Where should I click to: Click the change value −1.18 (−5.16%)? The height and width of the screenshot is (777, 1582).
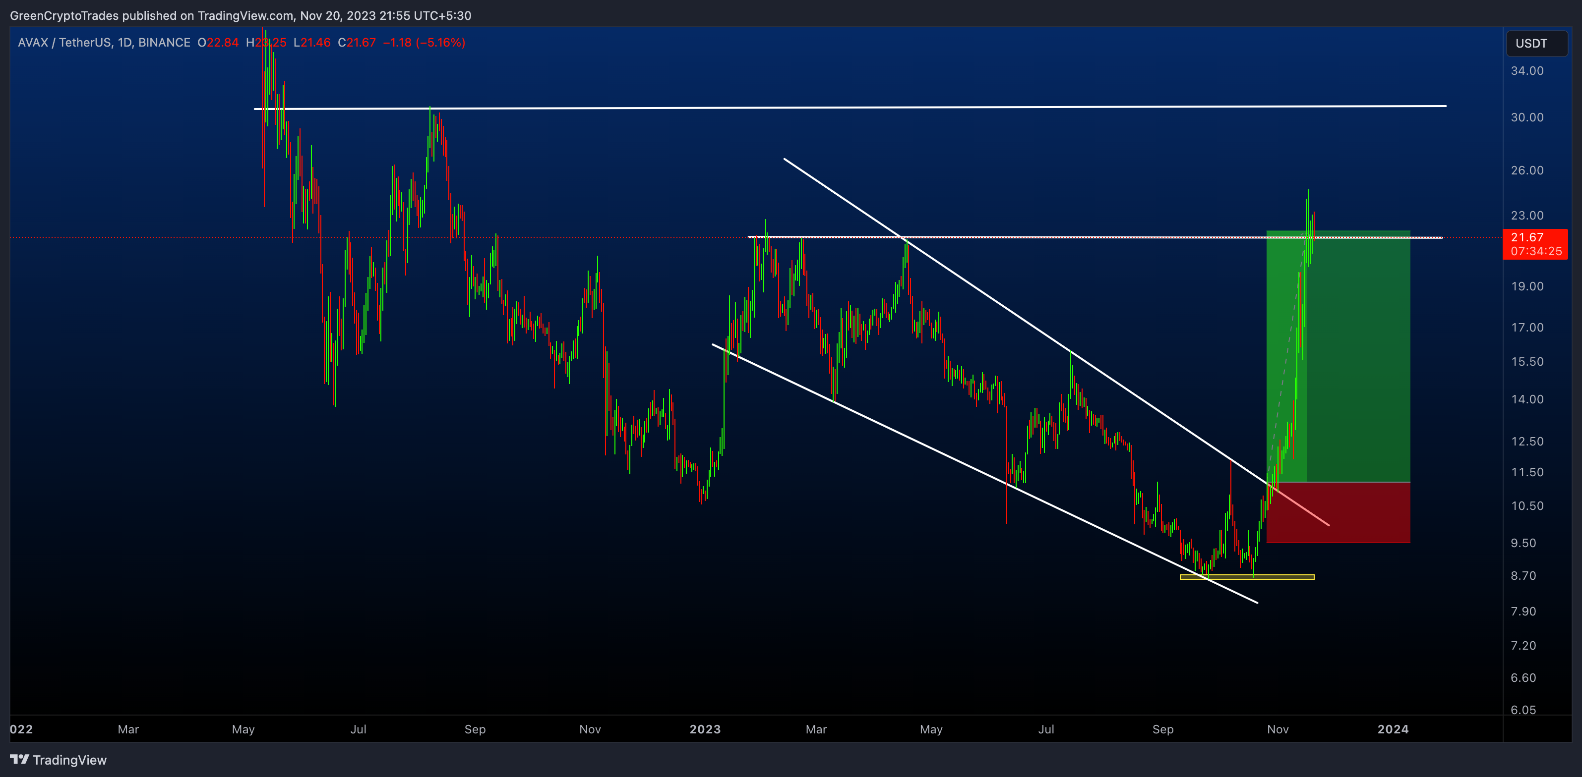coord(425,42)
